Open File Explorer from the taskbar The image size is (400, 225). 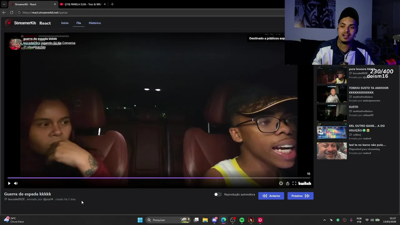point(205,220)
